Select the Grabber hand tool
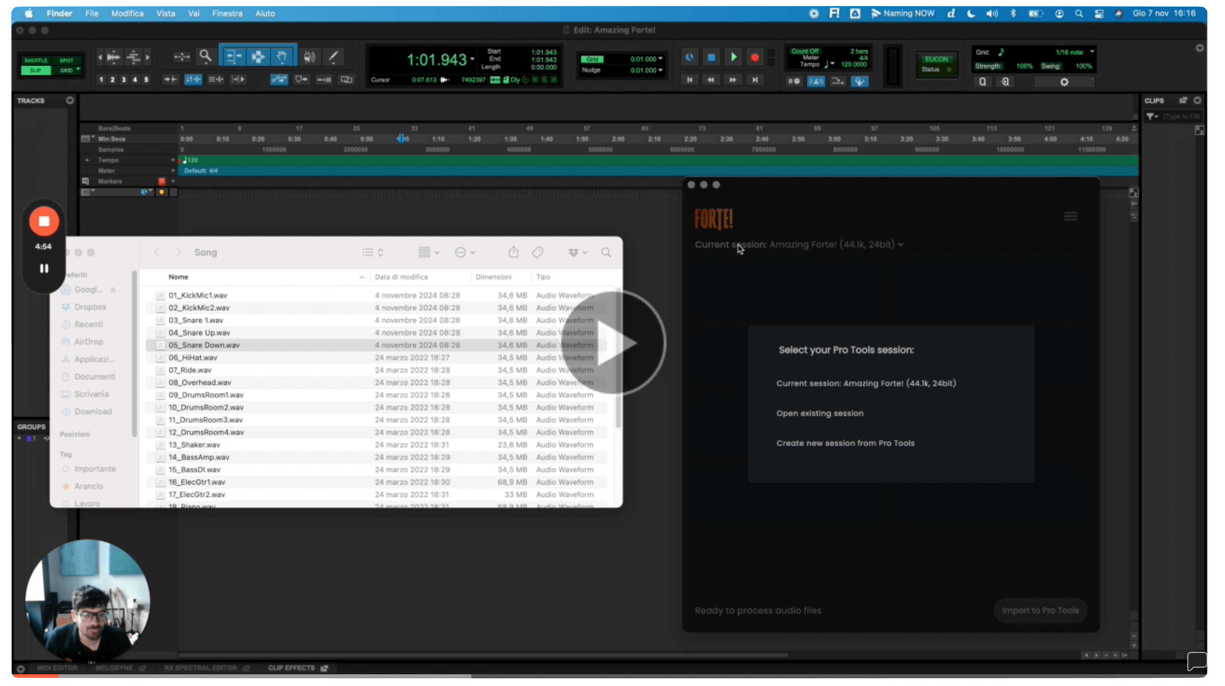 tap(282, 57)
